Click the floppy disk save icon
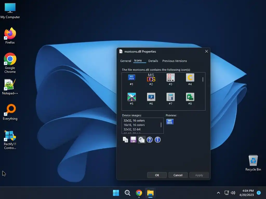The image size is (266, 199). [x=133, y=140]
